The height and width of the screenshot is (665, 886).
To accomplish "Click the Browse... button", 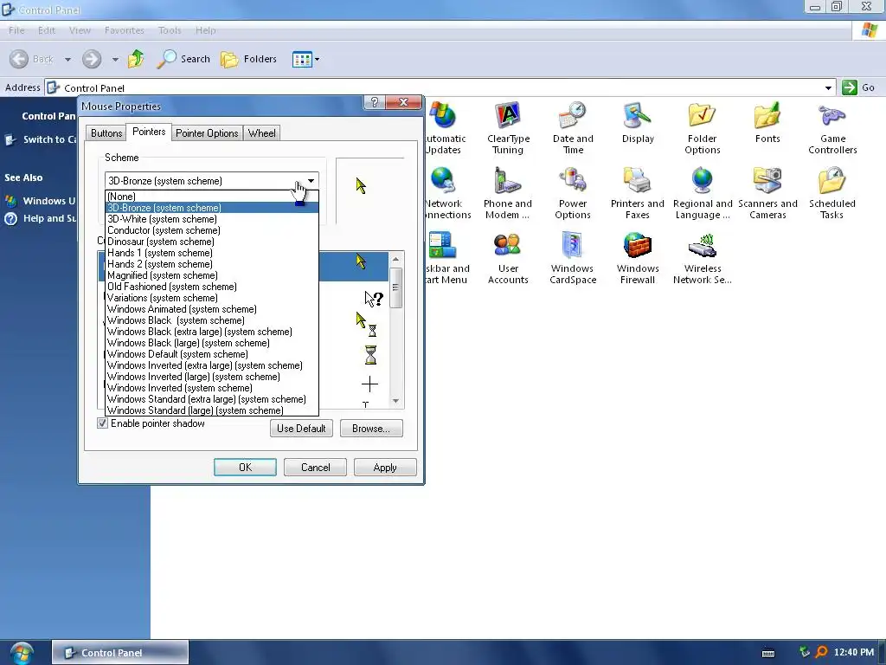I will point(371,428).
